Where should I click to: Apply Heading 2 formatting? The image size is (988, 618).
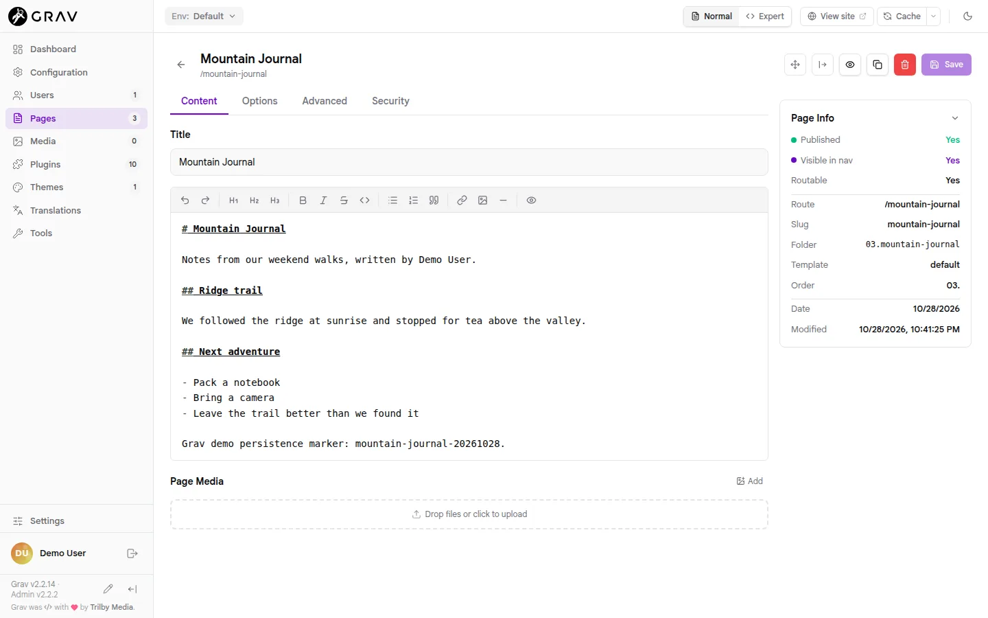[254, 201]
